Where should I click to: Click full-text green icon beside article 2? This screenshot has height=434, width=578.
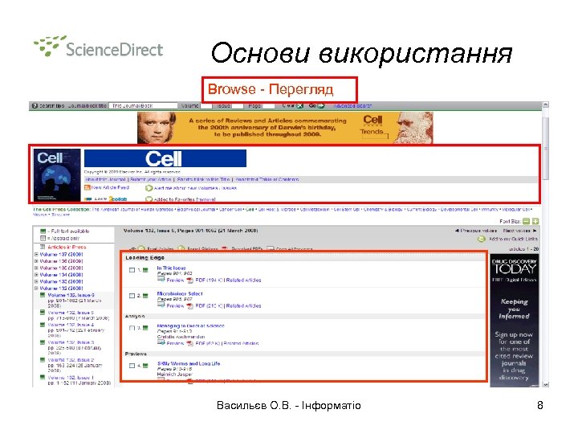[145, 296]
